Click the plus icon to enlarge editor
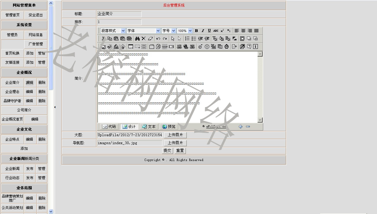This screenshot has width=377, height=214. tap(240, 127)
